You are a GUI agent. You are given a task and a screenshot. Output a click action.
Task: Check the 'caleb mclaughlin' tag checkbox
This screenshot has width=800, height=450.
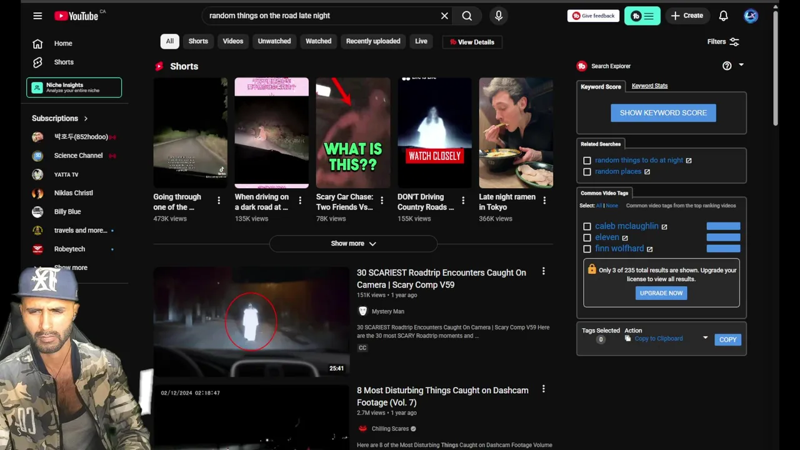click(x=587, y=226)
